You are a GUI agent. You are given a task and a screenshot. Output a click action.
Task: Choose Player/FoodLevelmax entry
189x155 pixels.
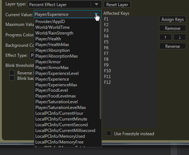point(67,96)
